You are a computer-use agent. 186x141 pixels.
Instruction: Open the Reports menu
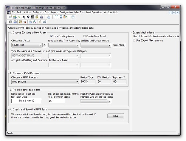point(54,12)
